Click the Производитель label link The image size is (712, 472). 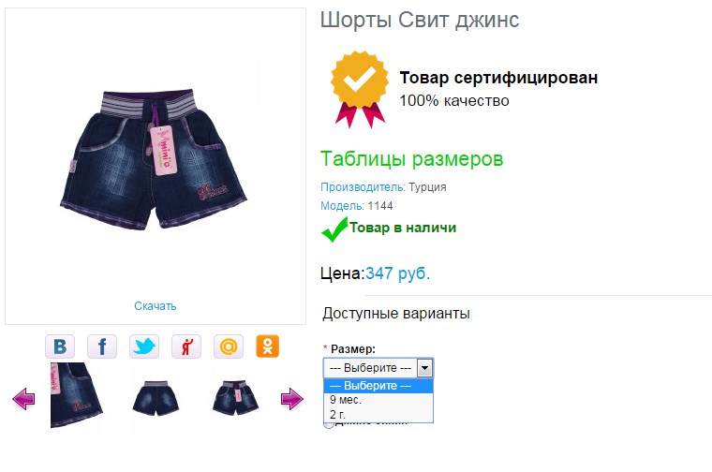point(363,187)
